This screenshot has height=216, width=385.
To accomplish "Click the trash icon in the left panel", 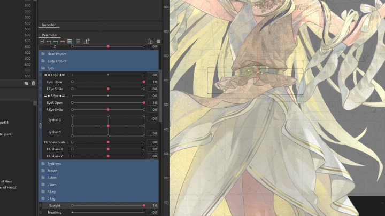I will [x=33, y=83].
